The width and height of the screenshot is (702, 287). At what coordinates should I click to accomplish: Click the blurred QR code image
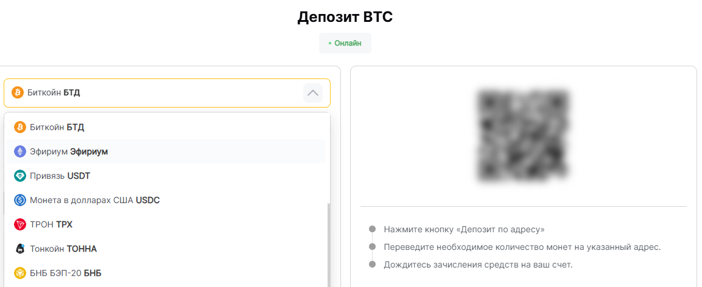(x=524, y=136)
